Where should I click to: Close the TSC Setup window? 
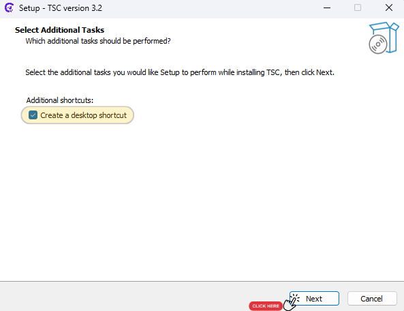click(x=389, y=8)
